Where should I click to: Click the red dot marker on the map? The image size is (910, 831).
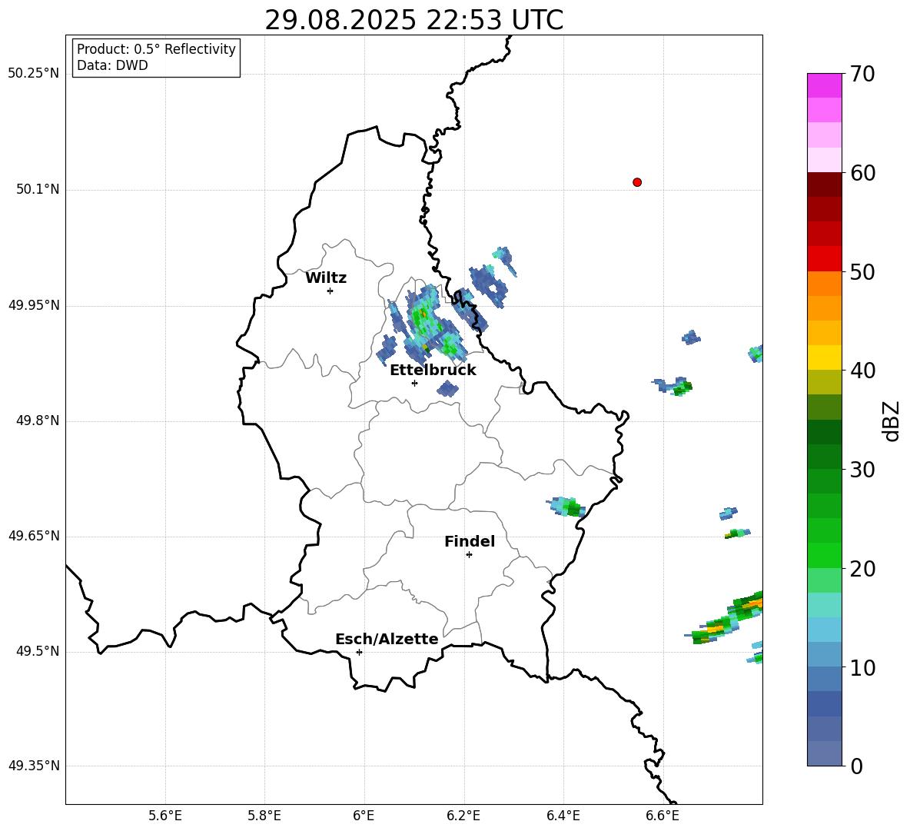[636, 182]
